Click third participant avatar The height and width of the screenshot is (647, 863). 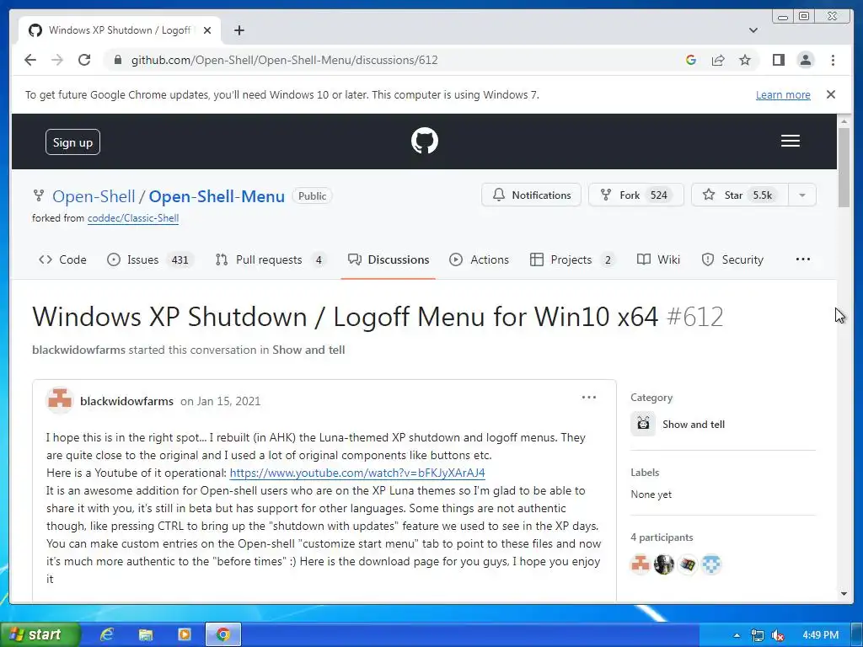[688, 564]
